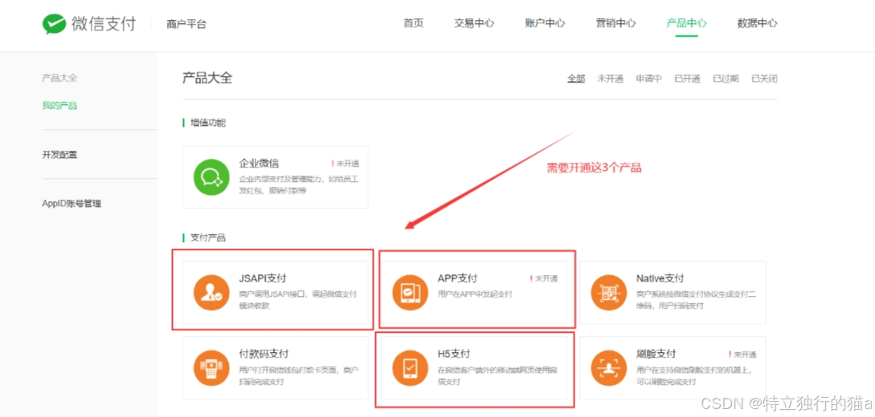Filter products by 已关闭
This screenshot has width=875, height=417.
pyautogui.click(x=764, y=79)
